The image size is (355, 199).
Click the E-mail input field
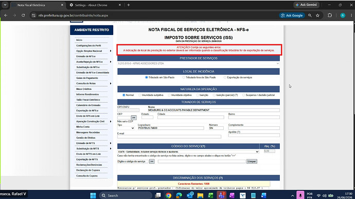click(169, 137)
